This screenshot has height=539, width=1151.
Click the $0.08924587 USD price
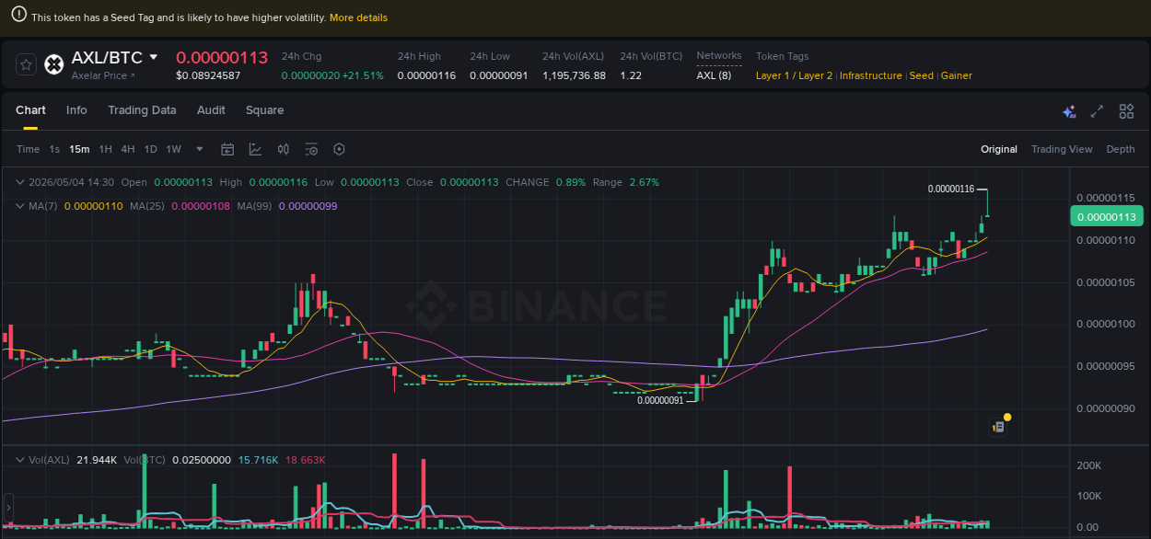pos(208,75)
